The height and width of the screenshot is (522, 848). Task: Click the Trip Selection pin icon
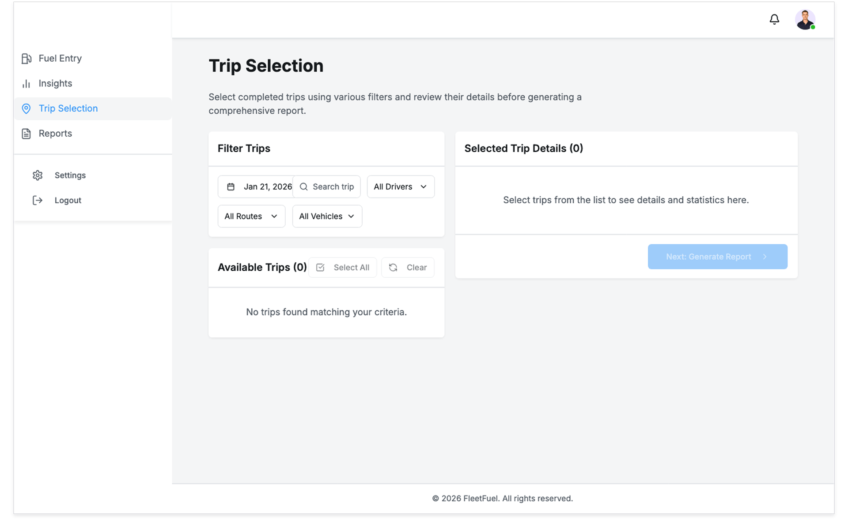[x=26, y=109]
